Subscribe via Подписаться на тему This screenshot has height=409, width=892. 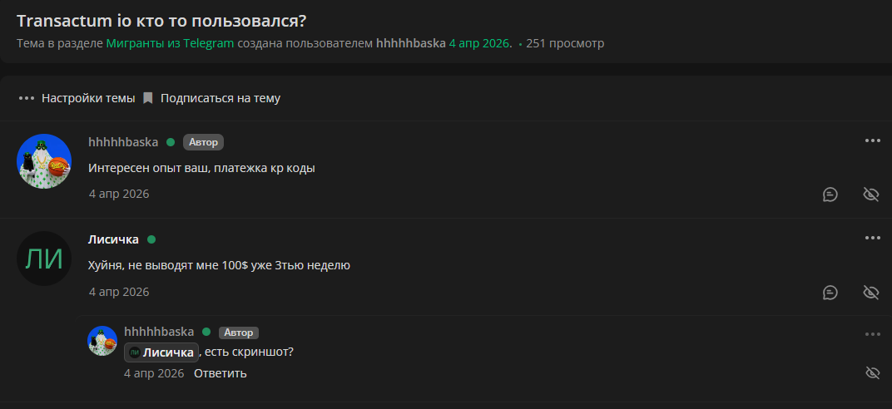[221, 98]
